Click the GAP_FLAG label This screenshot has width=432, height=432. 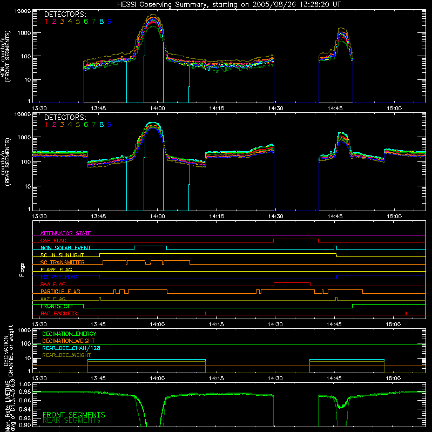tap(53, 240)
